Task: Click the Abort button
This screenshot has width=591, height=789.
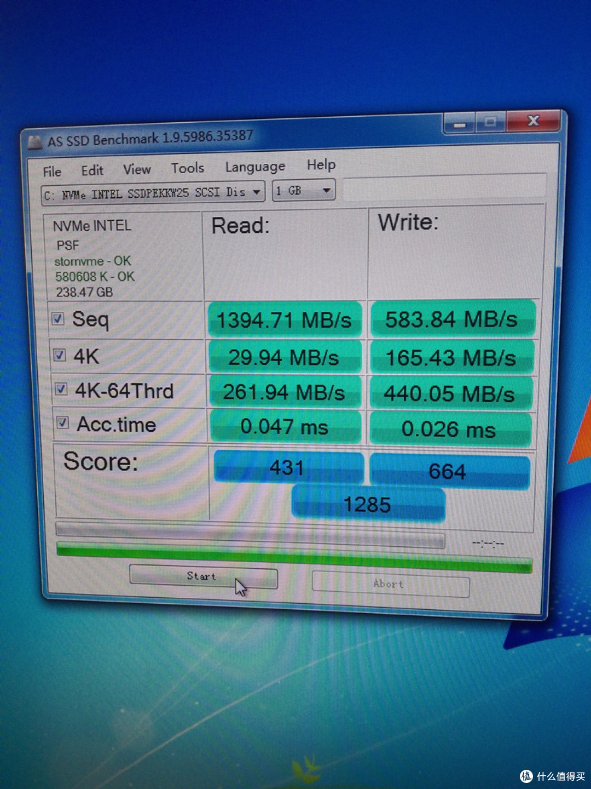Action: point(391,584)
